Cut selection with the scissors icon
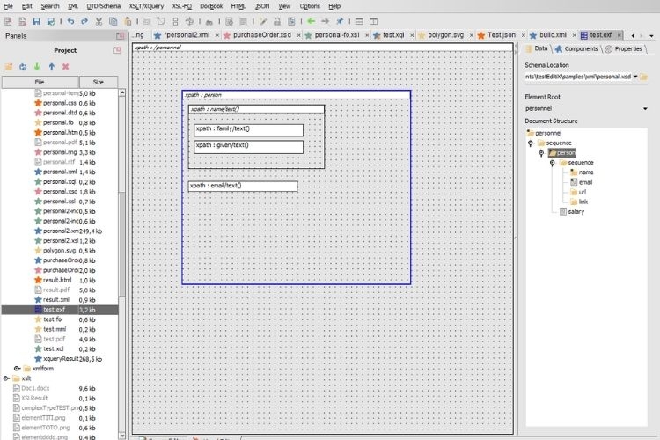The height and width of the screenshot is (440, 660). tap(99, 21)
